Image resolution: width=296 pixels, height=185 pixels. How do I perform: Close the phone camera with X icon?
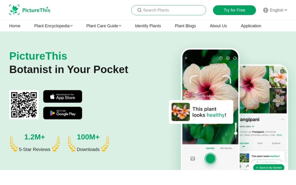[186, 58]
